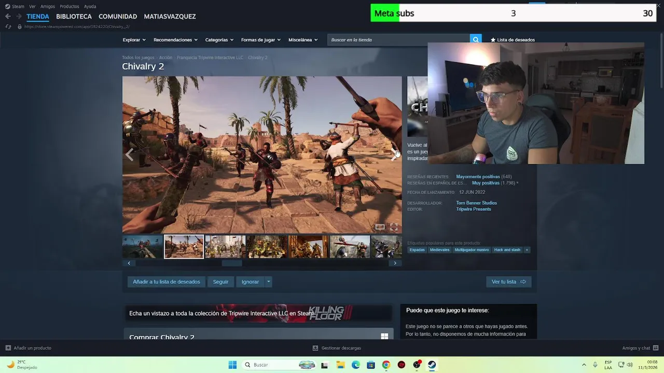Viewport: 664px width, 373px height.
Task: Click the Todos los juegos breadcrumb
Action: click(x=138, y=58)
